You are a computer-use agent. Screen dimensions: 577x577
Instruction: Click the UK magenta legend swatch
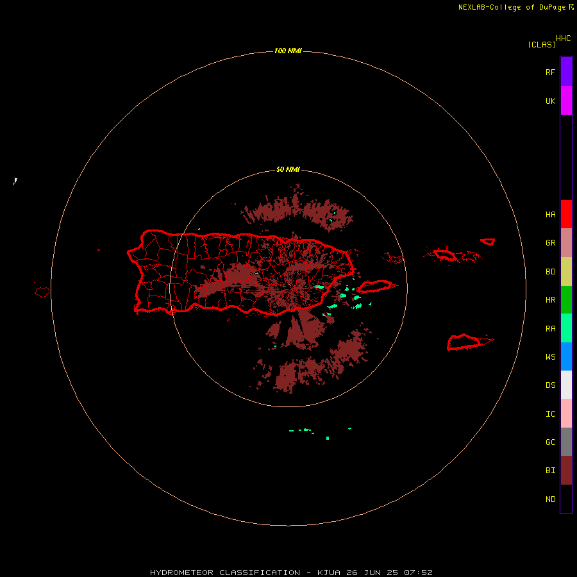point(566,101)
